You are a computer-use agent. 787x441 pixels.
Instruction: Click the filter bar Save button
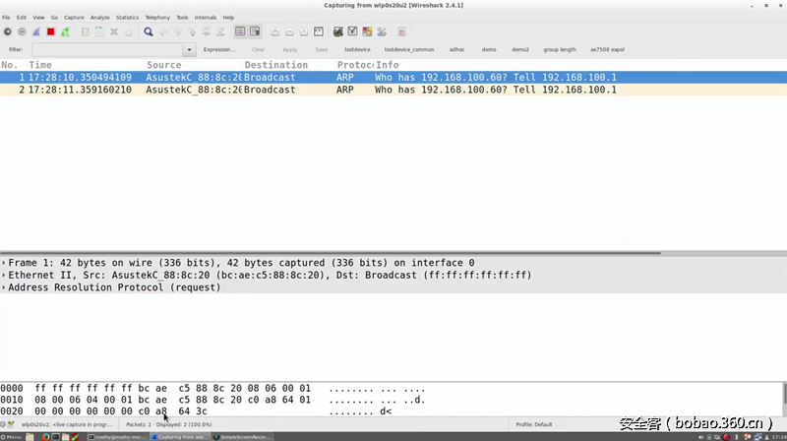point(322,50)
